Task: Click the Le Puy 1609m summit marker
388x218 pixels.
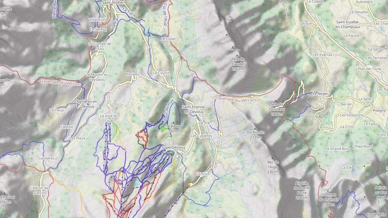Action: 173,123
